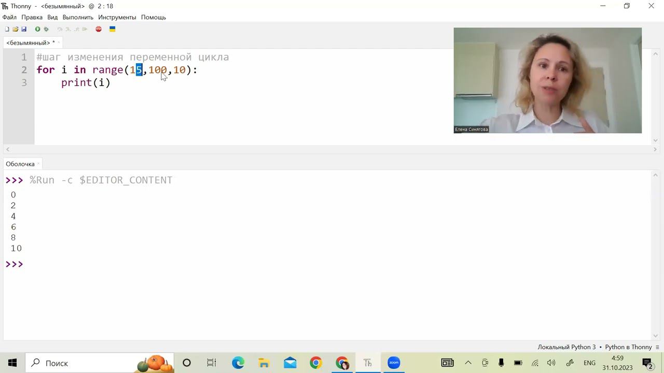Image resolution: width=664 pixels, height=373 pixels.
Task: Select the Оболочка shell tab
Action: [20, 164]
